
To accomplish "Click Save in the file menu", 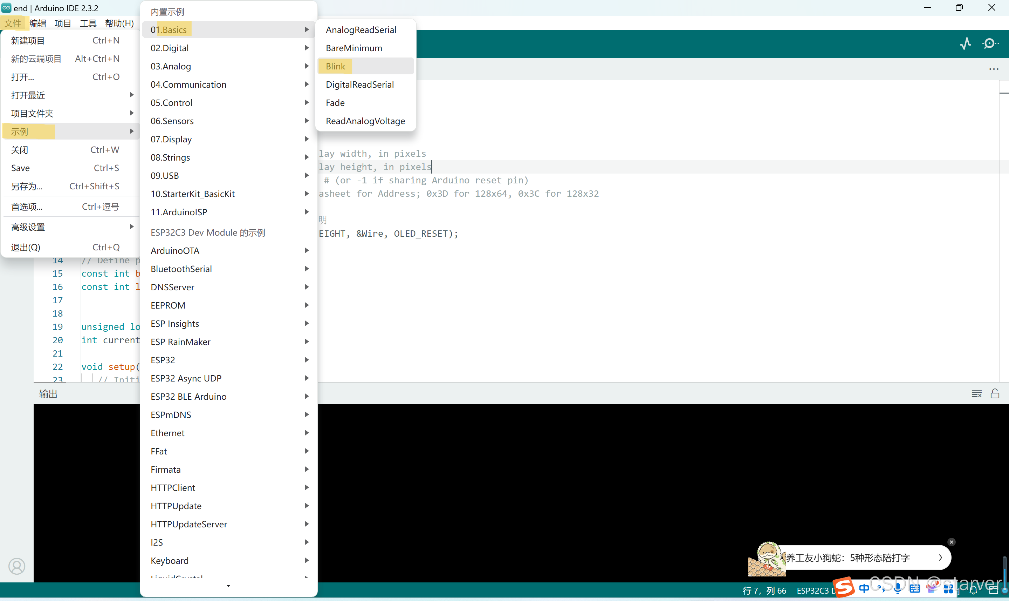I will [70, 168].
